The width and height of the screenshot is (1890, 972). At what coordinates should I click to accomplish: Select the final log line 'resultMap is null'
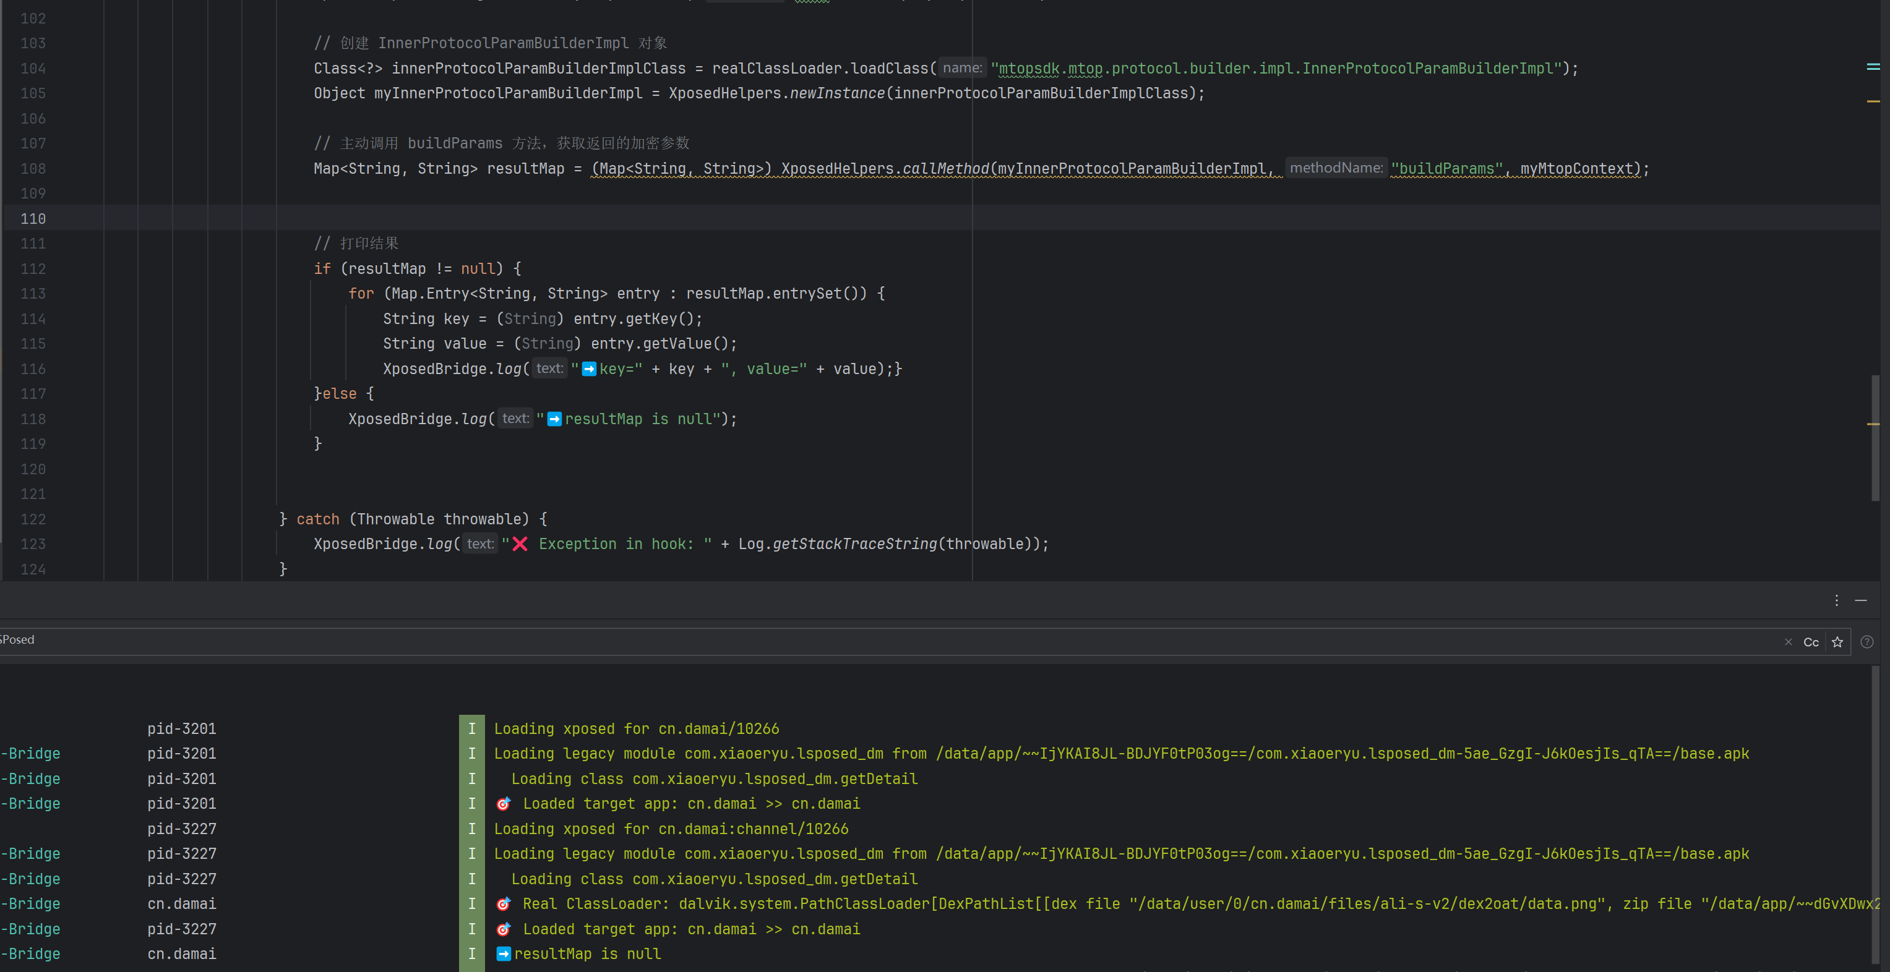click(x=578, y=953)
